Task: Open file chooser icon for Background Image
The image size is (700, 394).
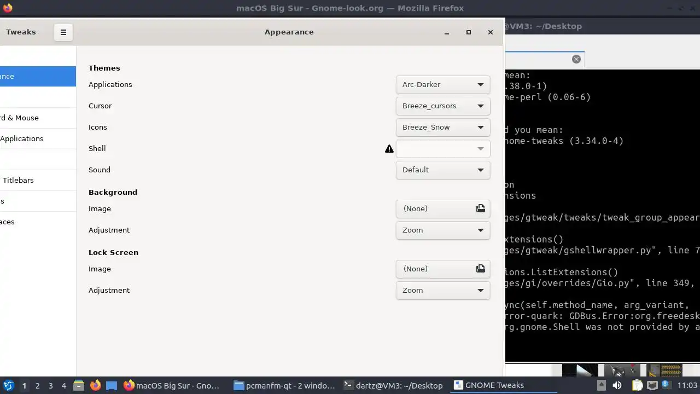Action: [480, 208]
